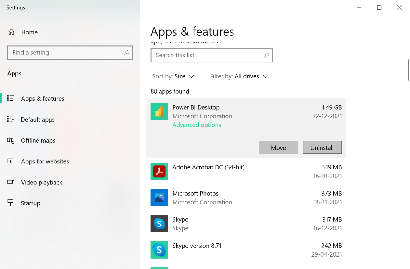
Task: Uninstall Power BI Desktop
Action: click(x=322, y=147)
